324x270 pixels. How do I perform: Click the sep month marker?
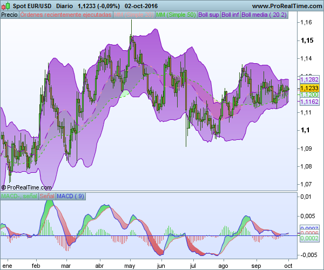coord(256,266)
